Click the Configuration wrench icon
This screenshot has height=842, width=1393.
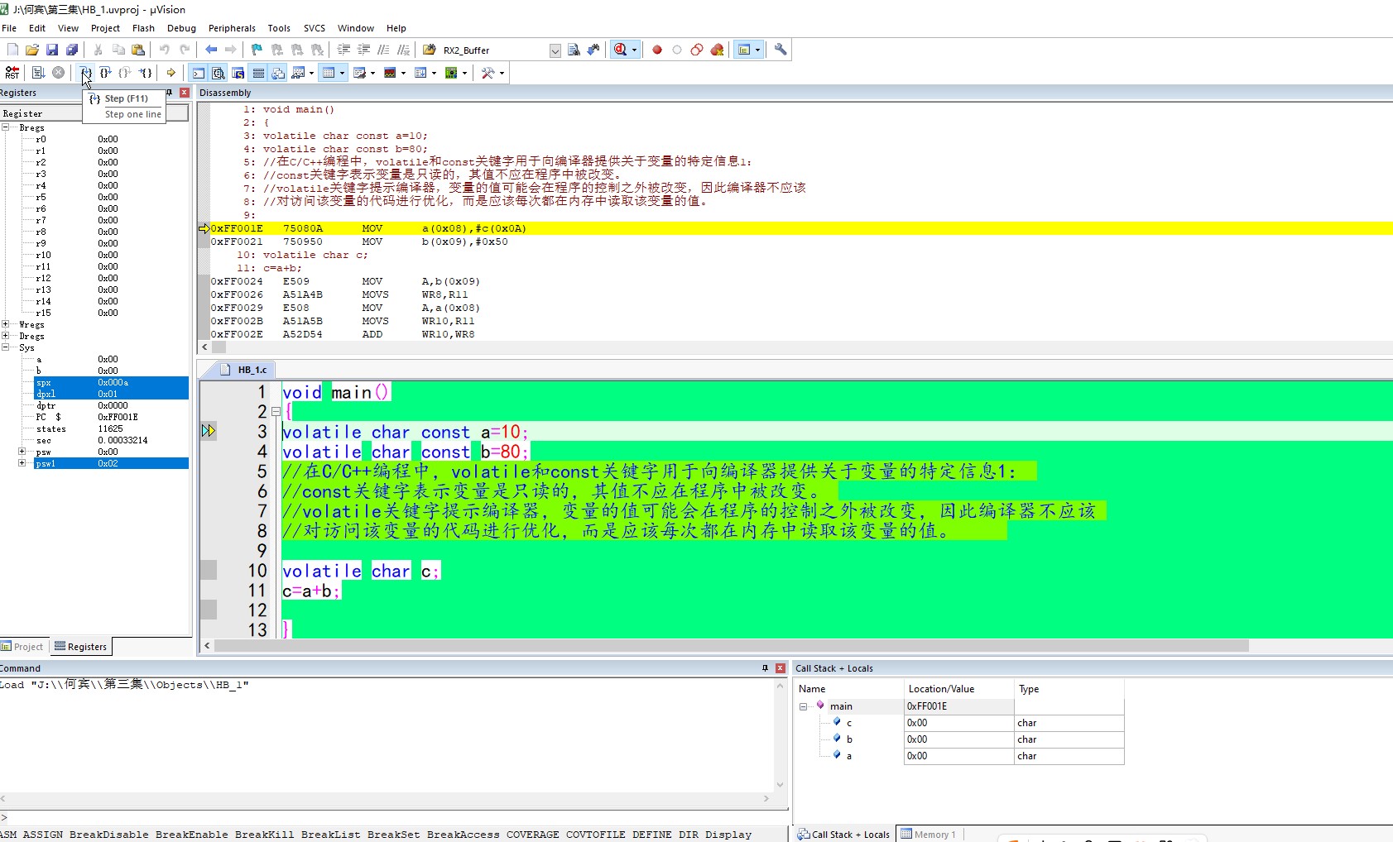(x=781, y=50)
